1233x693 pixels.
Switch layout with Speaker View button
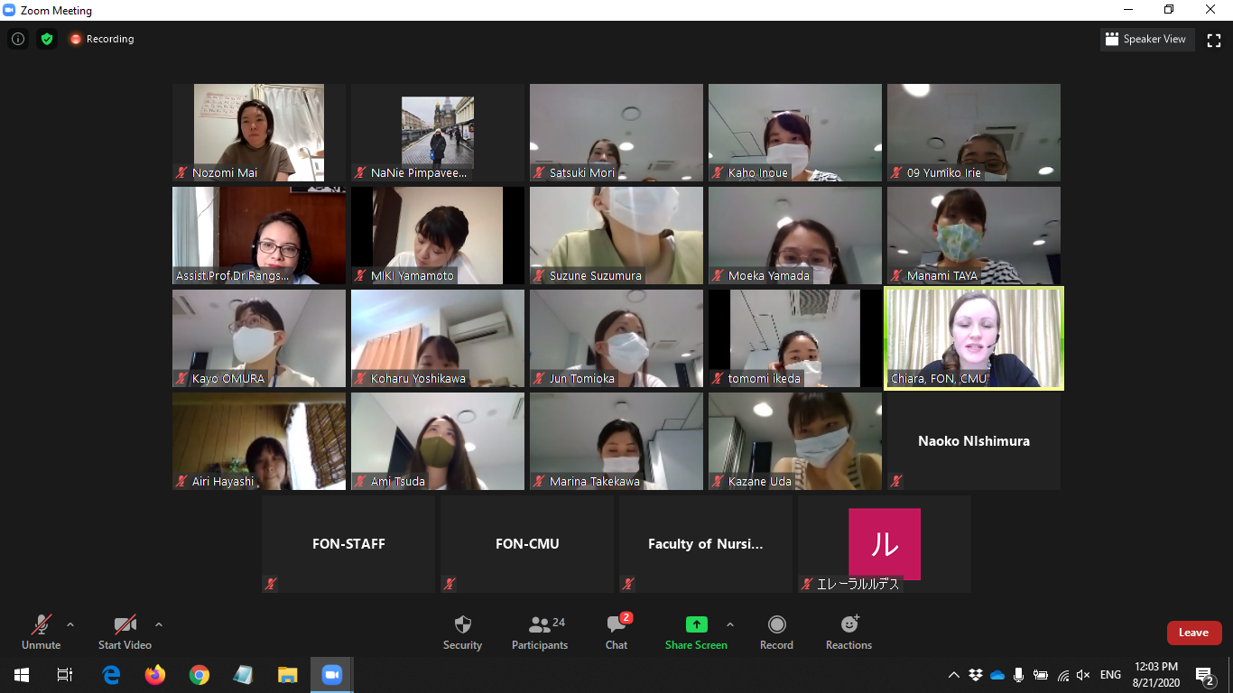pos(1147,39)
